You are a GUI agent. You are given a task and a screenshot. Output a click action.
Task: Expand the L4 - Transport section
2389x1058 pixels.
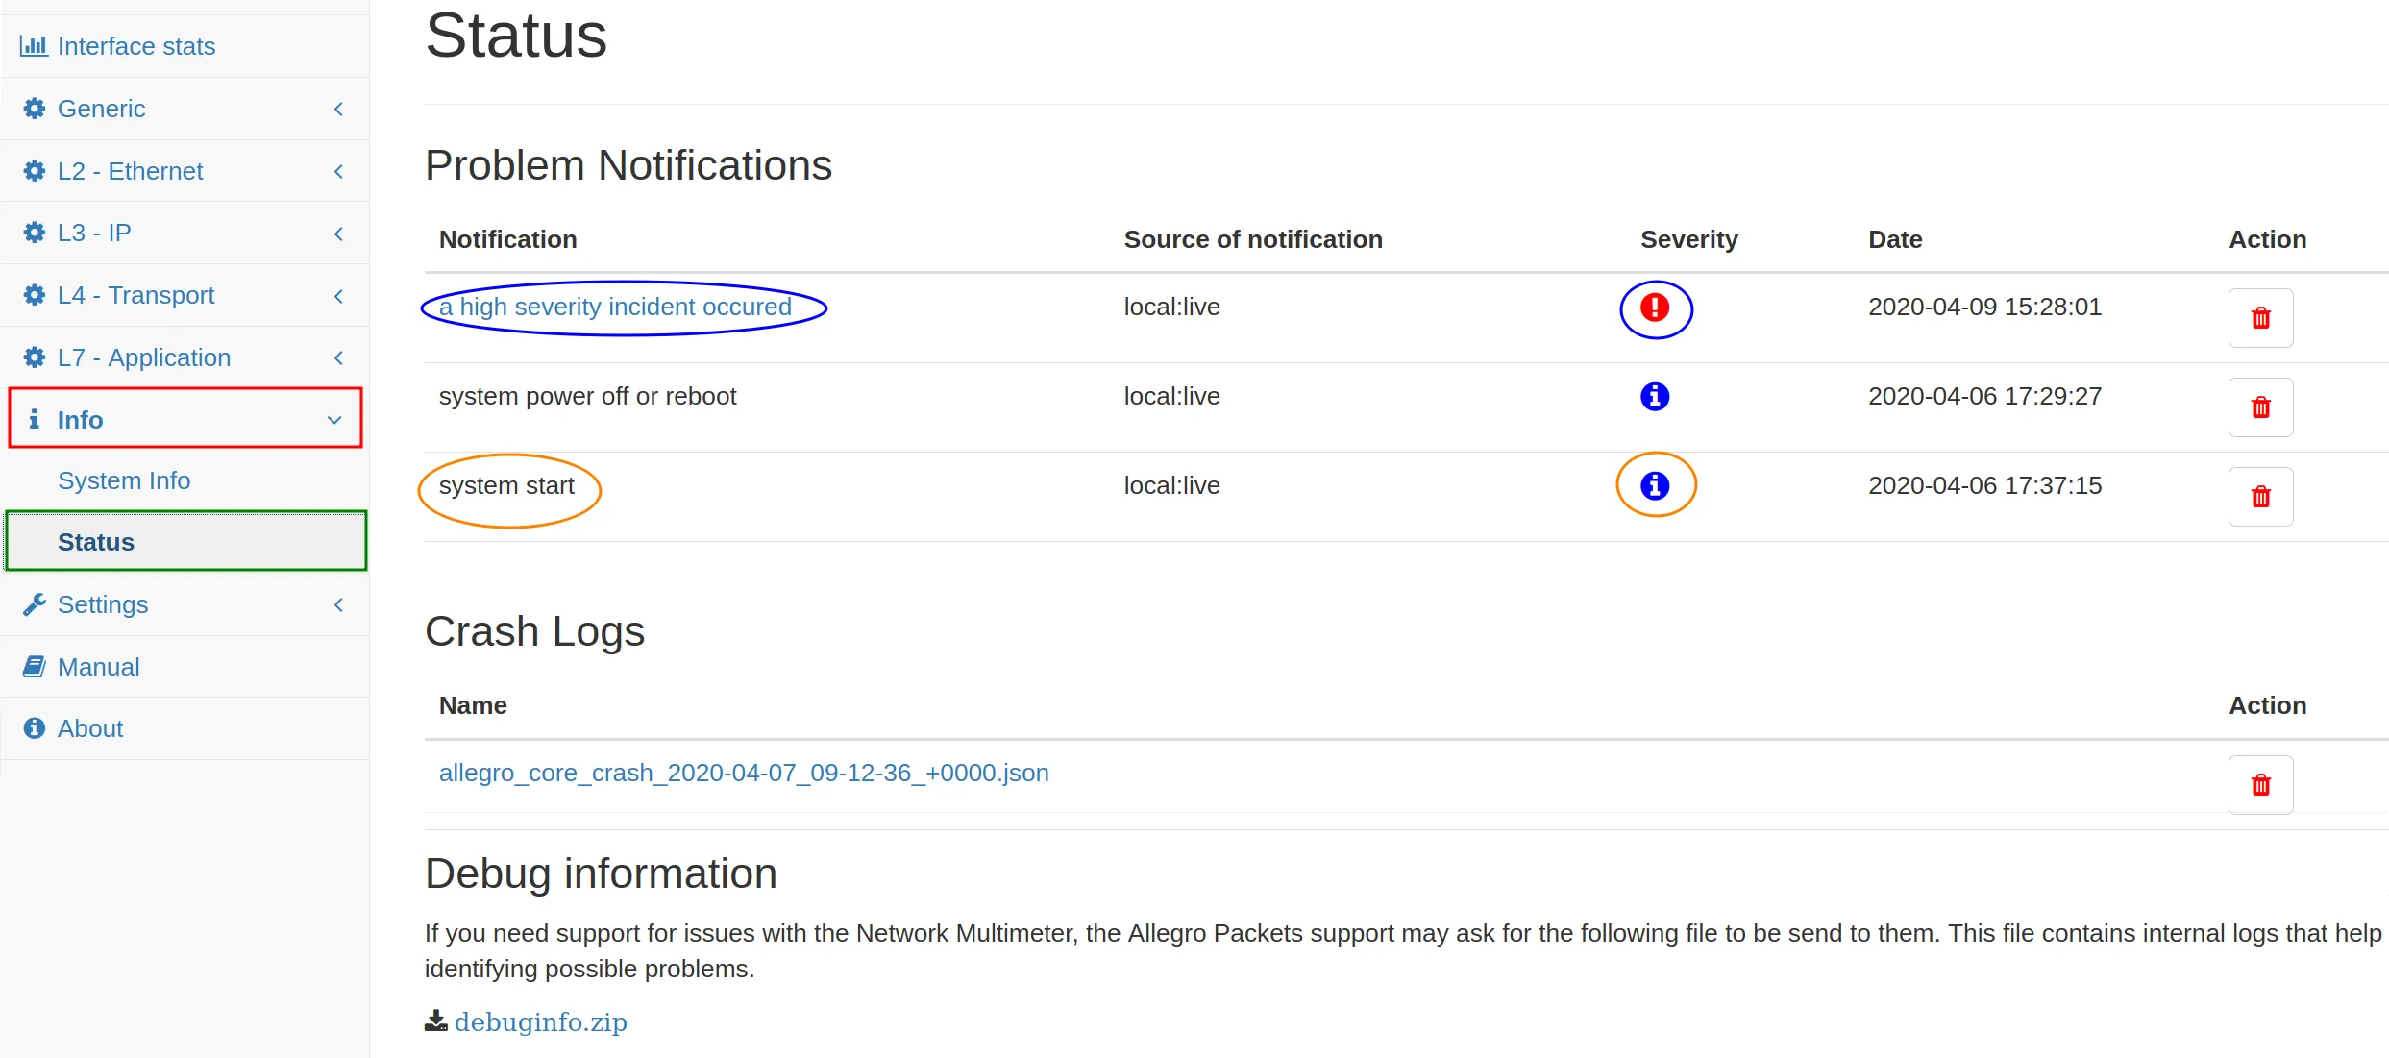coord(135,295)
